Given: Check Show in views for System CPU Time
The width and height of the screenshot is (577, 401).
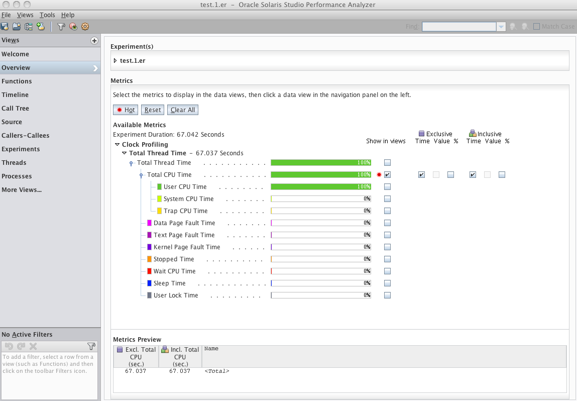Looking at the screenshot, I should (387, 199).
